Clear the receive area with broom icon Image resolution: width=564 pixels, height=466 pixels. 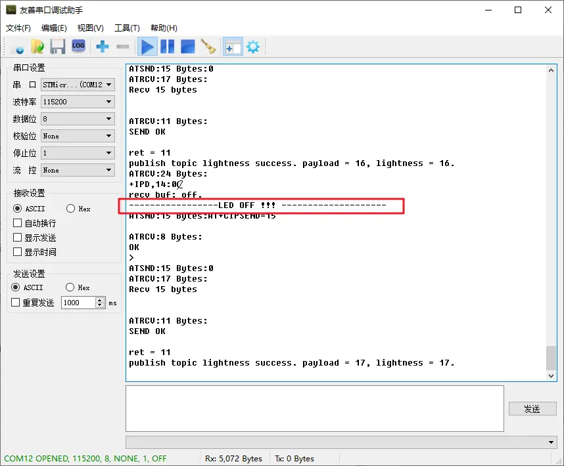pos(208,47)
